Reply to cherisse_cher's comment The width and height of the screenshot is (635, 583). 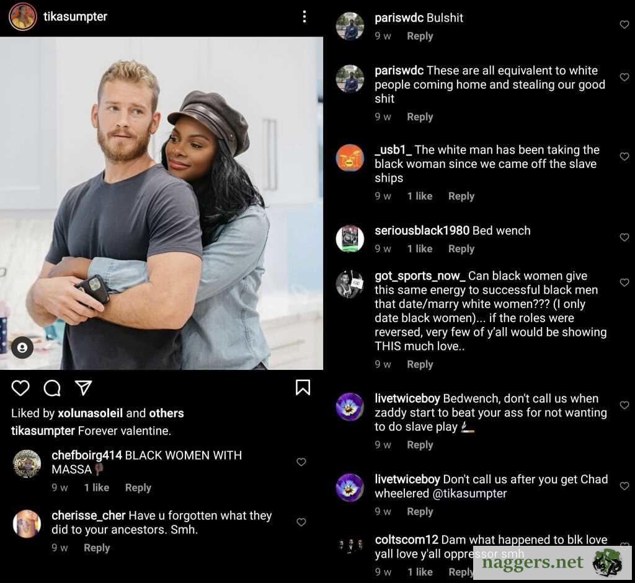coord(97,548)
